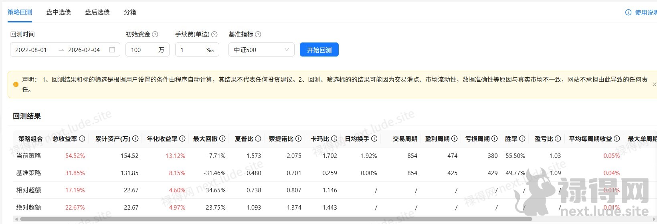This screenshot has height=224, width=657.
Task: Click the info icon beside 胜率
Action: tap(522, 139)
